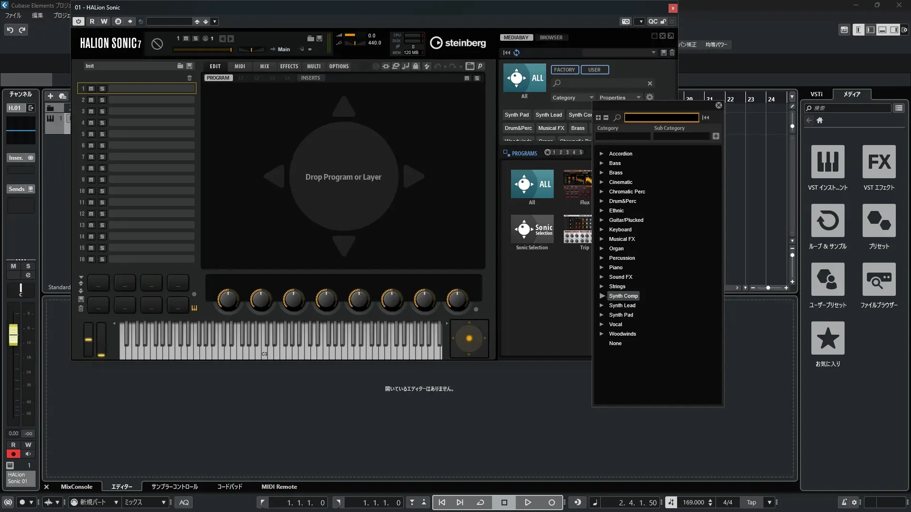The height and width of the screenshot is (512, 911).
Task: Open the Favorites star tile
Action: point(827,338)
